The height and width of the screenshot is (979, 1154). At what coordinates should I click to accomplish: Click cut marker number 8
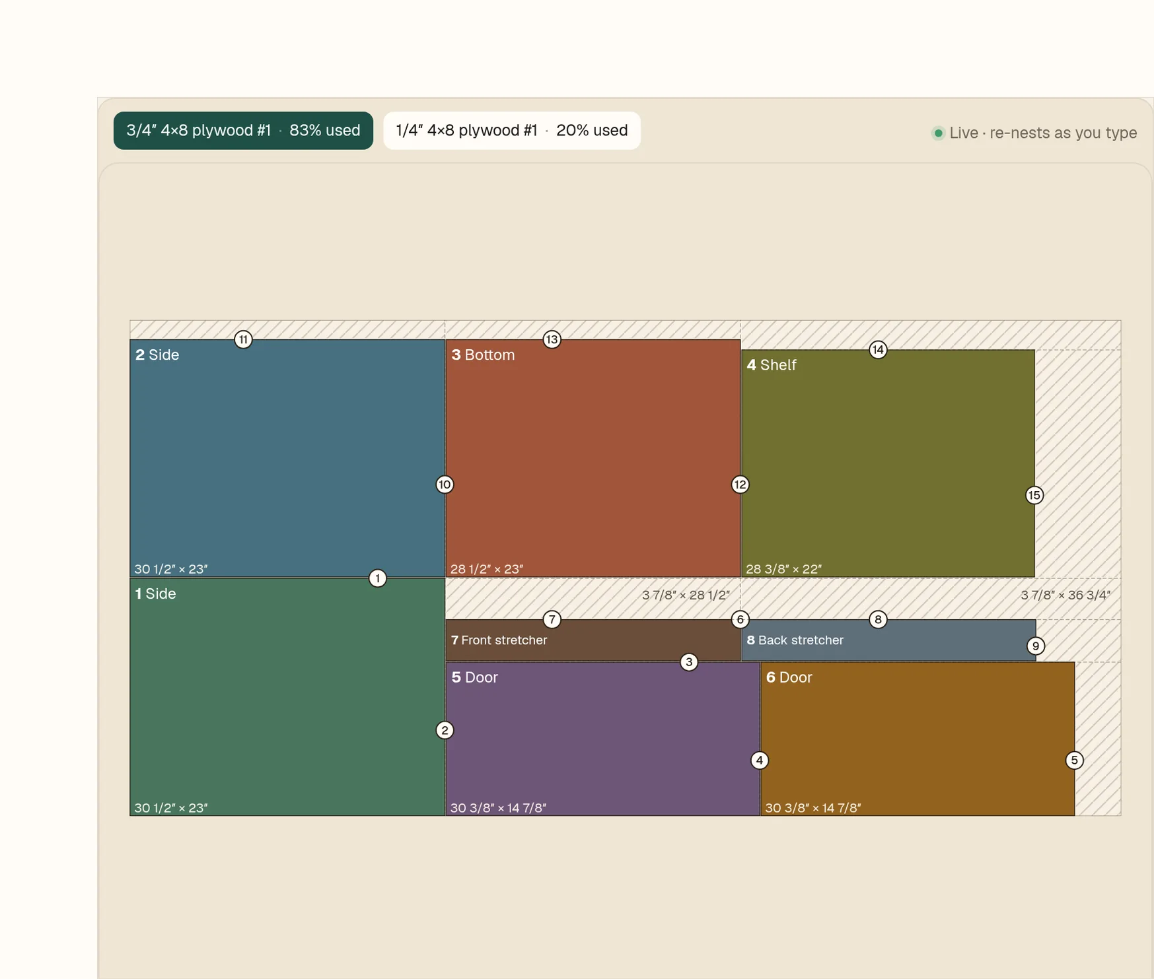[x=878, y=619]
